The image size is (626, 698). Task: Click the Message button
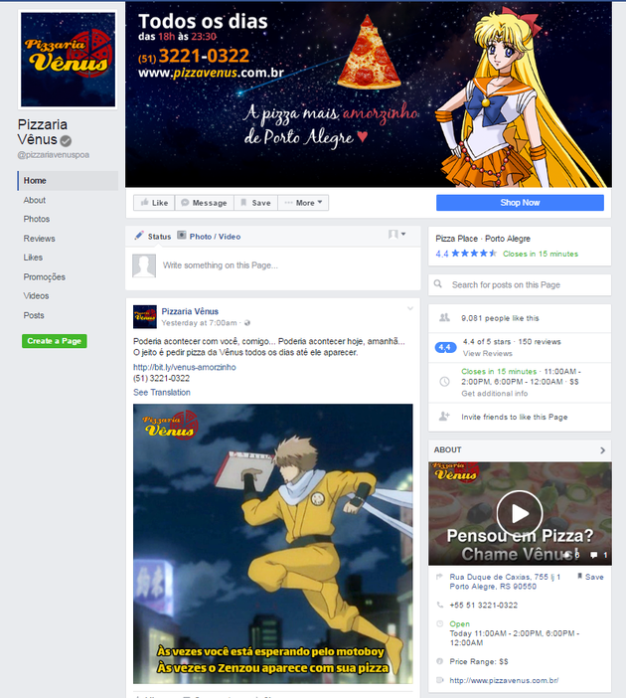pos(205,203)
